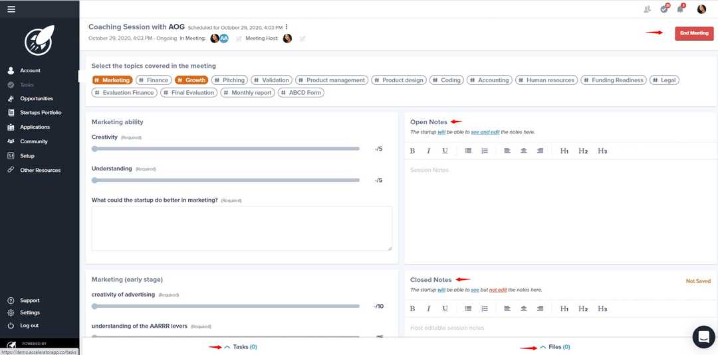Apply Italic in Open Notes editor

pyautogui.click(x=429, y=151)
